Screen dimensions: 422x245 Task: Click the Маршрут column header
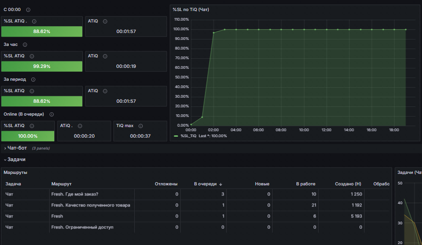tap(61, 184)
